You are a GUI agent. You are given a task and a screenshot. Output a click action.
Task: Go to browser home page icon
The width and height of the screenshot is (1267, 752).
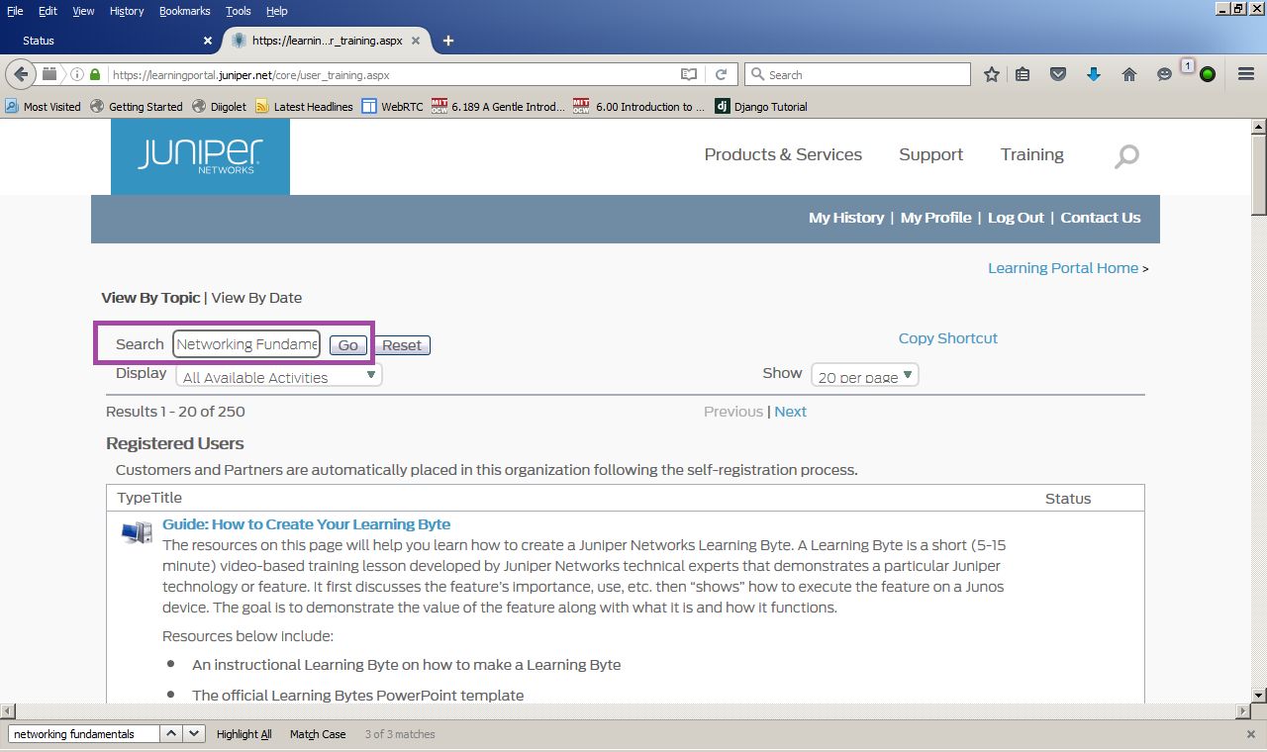click(x=1128, y=74)
